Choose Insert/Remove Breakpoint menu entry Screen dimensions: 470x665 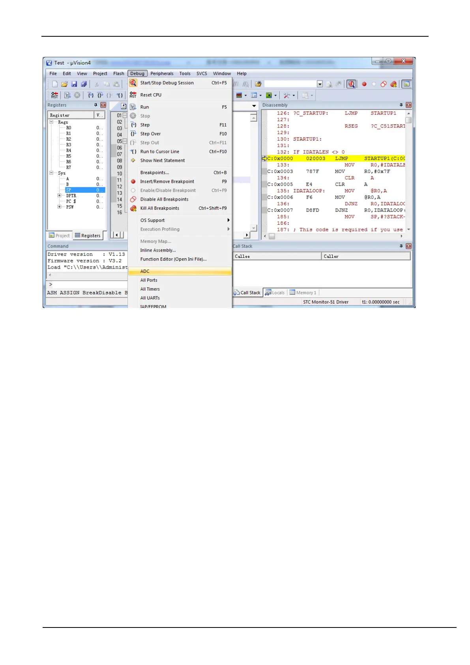(x=180, y=182)
